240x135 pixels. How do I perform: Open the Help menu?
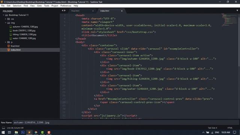(x=76, y=6)
